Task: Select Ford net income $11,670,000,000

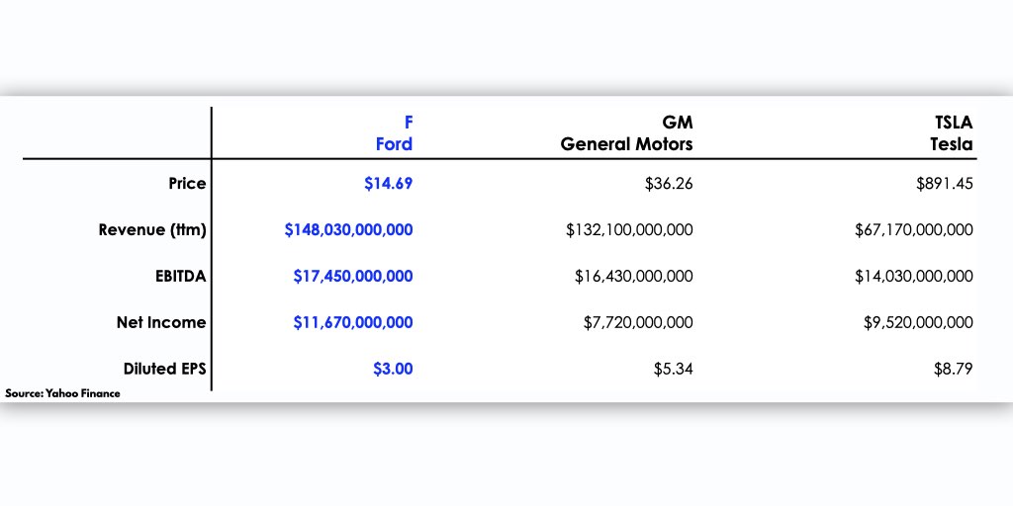Action: coord(353,323)
